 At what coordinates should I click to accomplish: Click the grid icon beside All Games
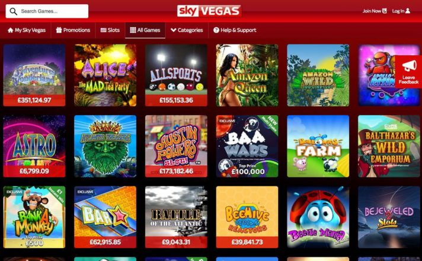point(133,30)
